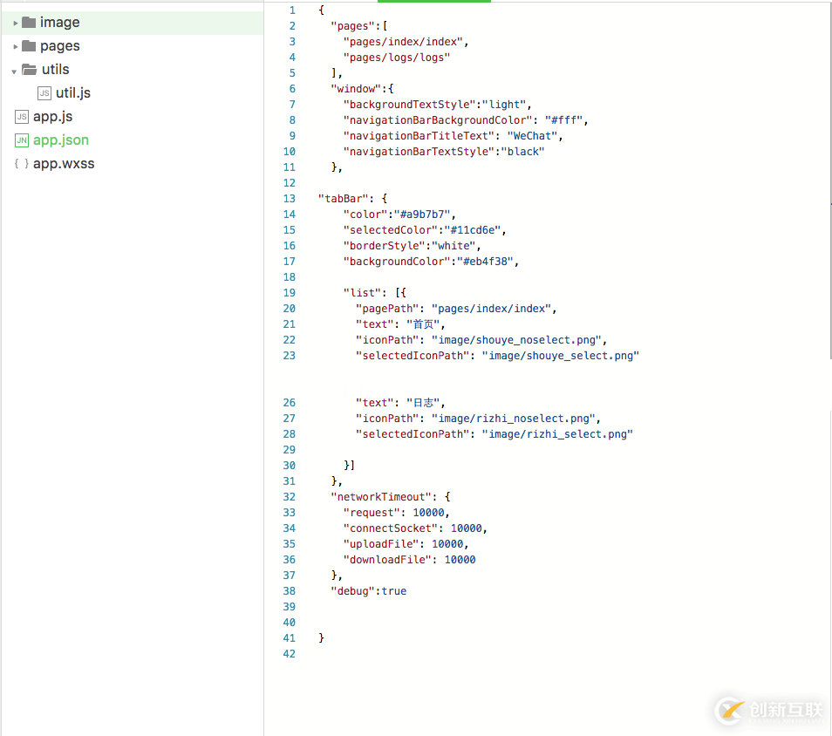Viewport: 832px width, 736px height.
Task: Open the app.js file
Action: [52, 117]
